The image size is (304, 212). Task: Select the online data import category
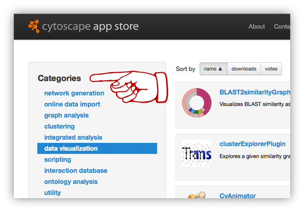[72, 104]
